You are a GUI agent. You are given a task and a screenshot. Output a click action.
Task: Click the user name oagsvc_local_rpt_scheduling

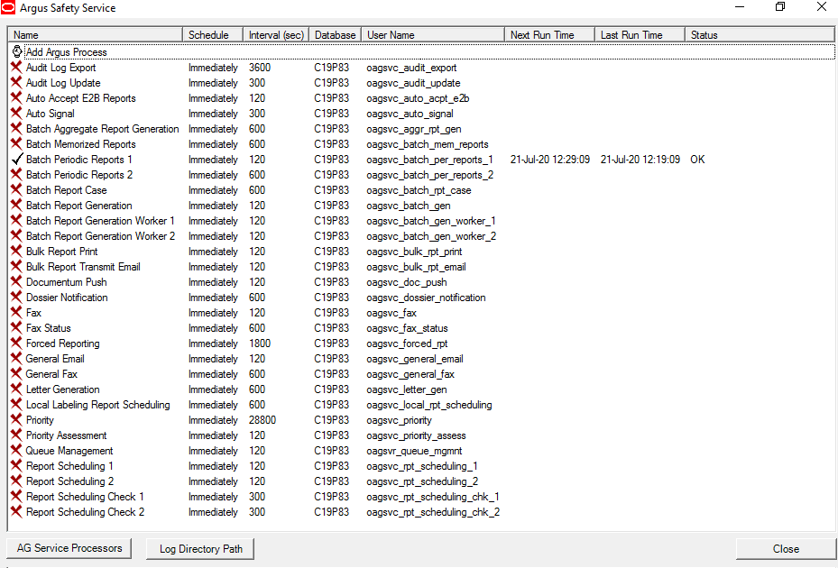(429, 405)
